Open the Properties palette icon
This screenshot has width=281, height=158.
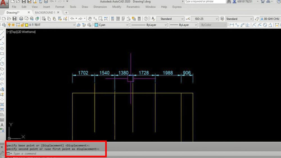pos(113,19)
